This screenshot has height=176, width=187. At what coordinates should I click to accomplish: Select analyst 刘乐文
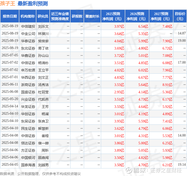[43, 26]
